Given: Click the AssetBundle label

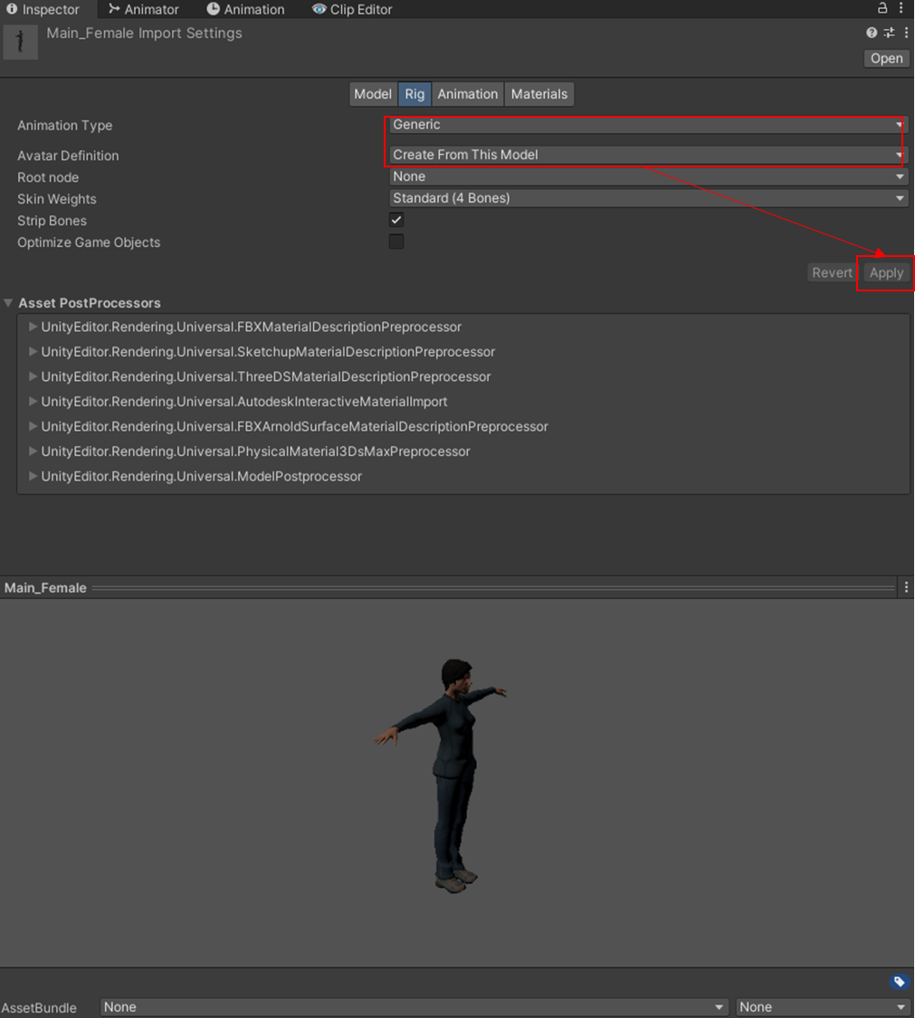Looking at the screenshot, I should point(39,1008).
